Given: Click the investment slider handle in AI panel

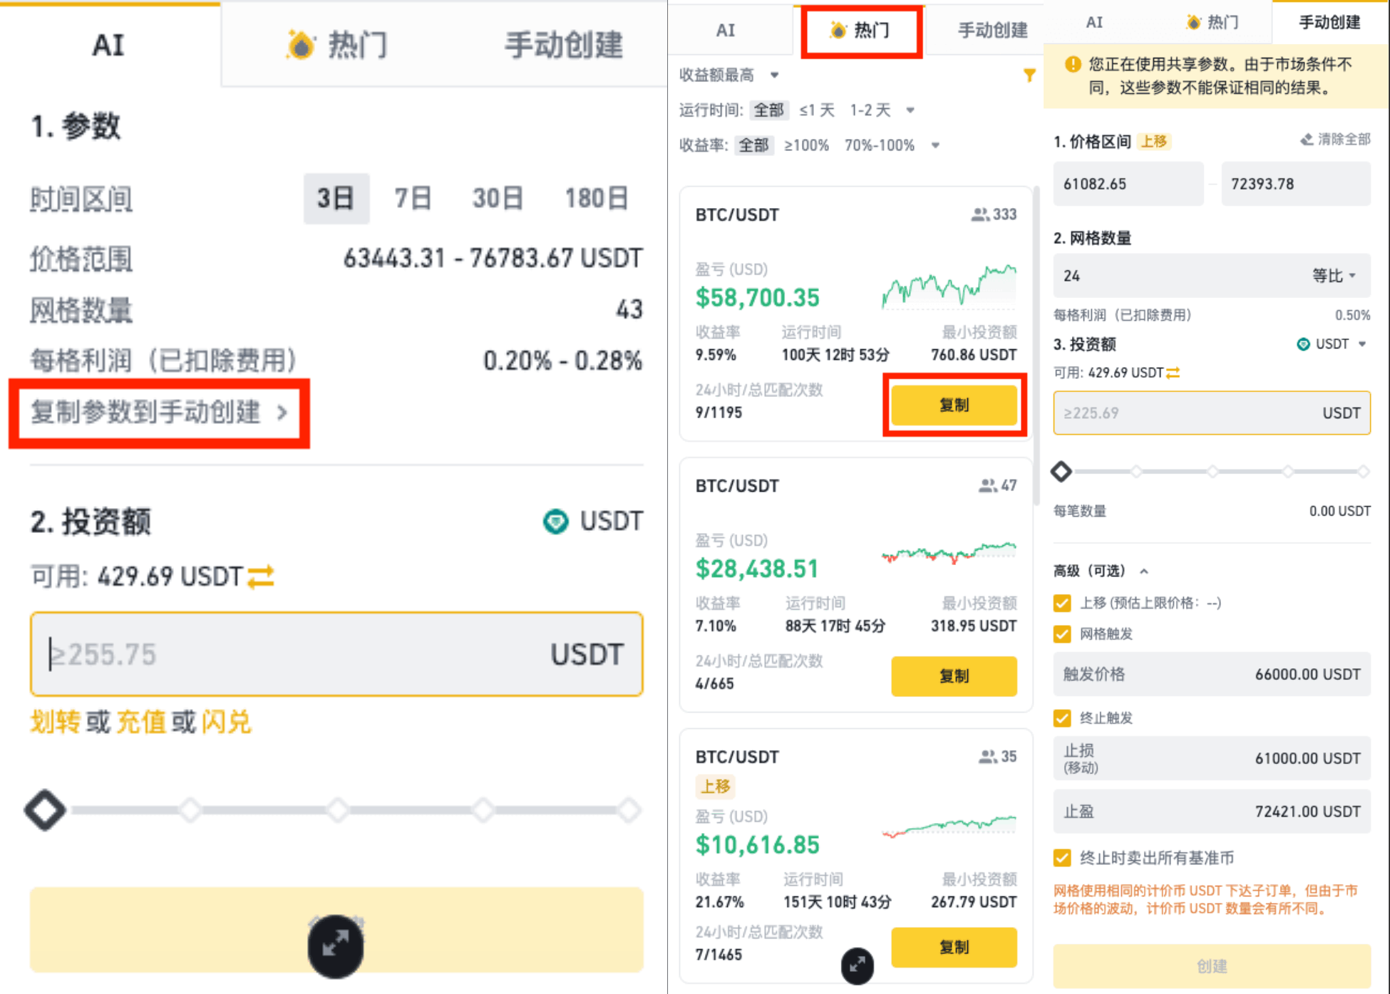Looking at the screenshot, I should click(46, 810).
